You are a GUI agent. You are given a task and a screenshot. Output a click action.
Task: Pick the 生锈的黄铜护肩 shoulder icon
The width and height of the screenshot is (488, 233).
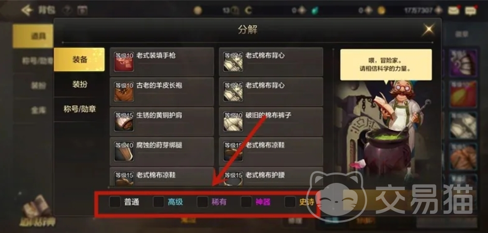[x=124, y=121]
